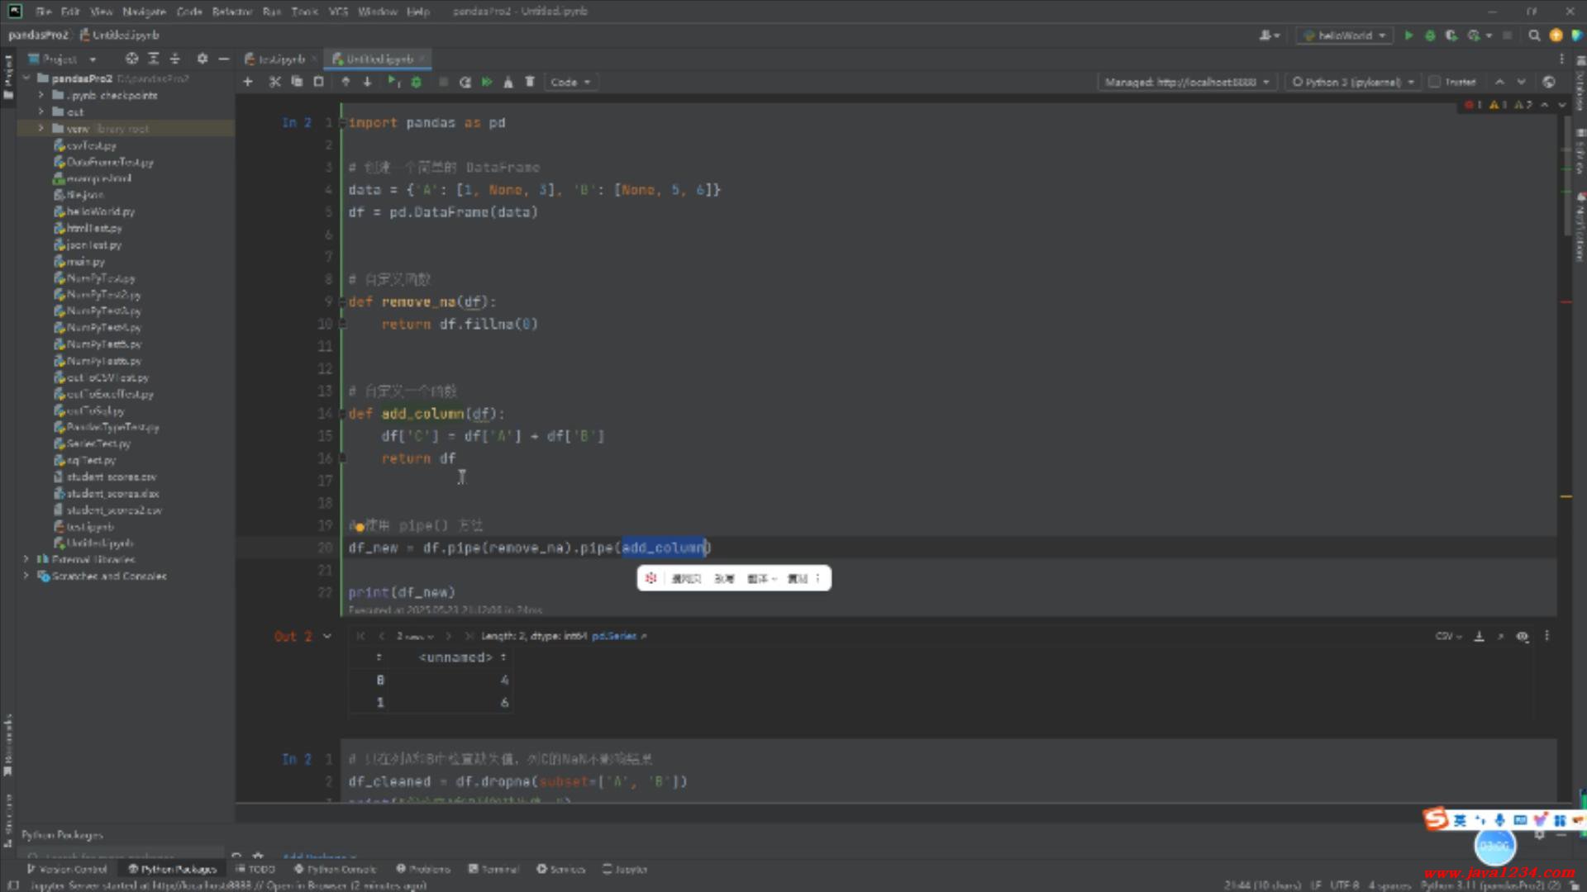Open CSV export format dropdown
Image resolution: width=1587 pixels, height=892 pixels.
[x=1449, y=636]
